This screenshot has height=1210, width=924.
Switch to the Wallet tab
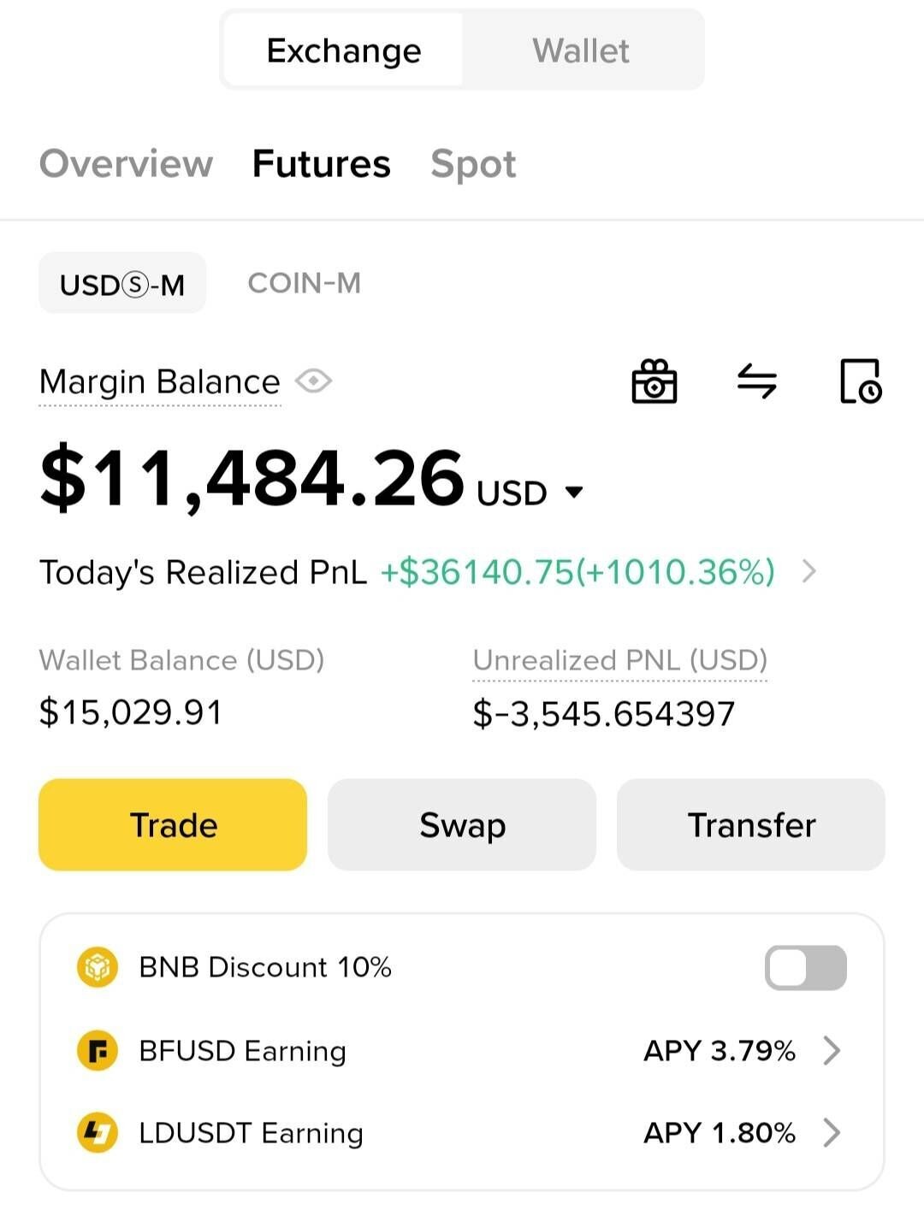[581, 50]
